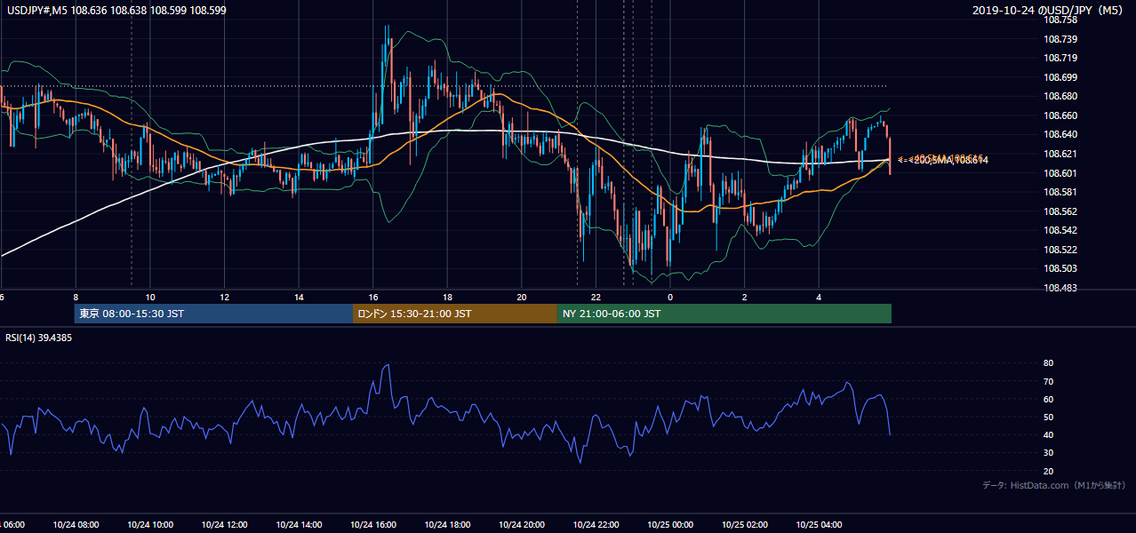Click price level 108.562 on the axis

click(x=1060, y=211)
